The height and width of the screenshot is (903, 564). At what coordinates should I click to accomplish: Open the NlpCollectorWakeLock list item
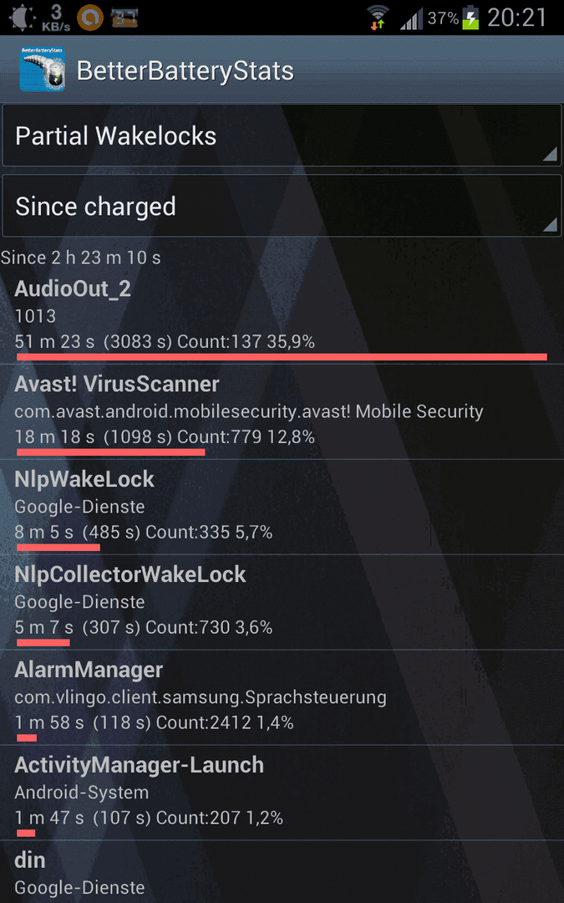[x=282, y=602]
